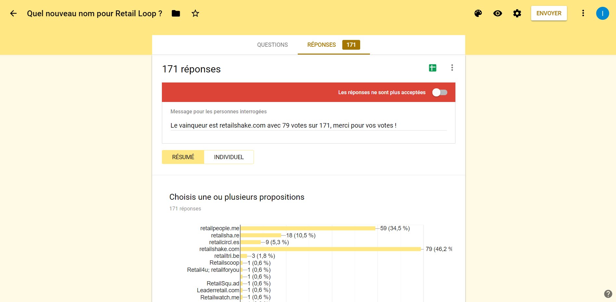Click the "9 (5,3 %)" value
The height and width of the screenshot is (302, 616).
(277, 242)
